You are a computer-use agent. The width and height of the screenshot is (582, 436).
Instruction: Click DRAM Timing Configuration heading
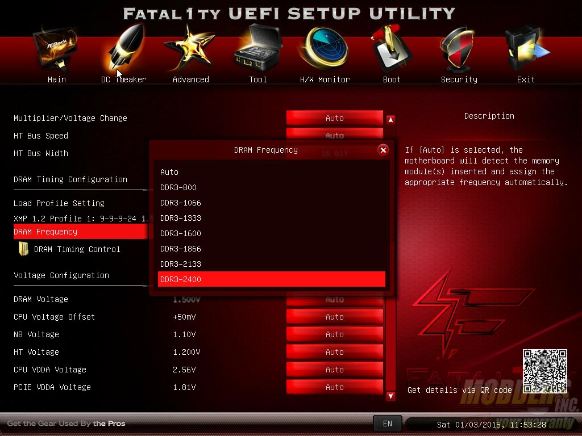[70, 179]
